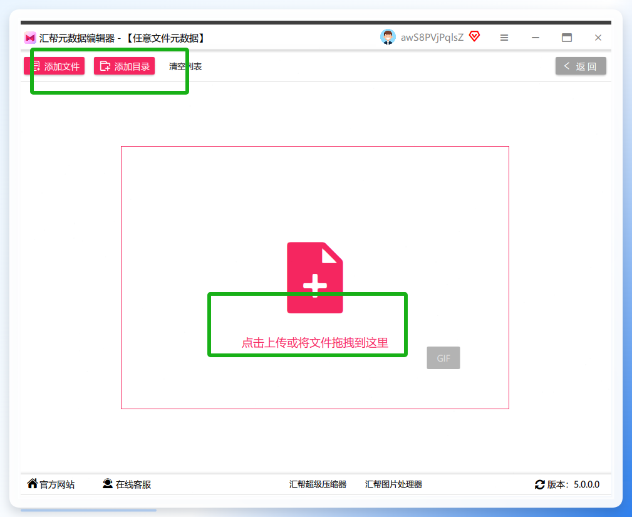The height and width of the screenshot is (517, 632).
Task: Click the 添加文件 button
Action: coord(54,66)
